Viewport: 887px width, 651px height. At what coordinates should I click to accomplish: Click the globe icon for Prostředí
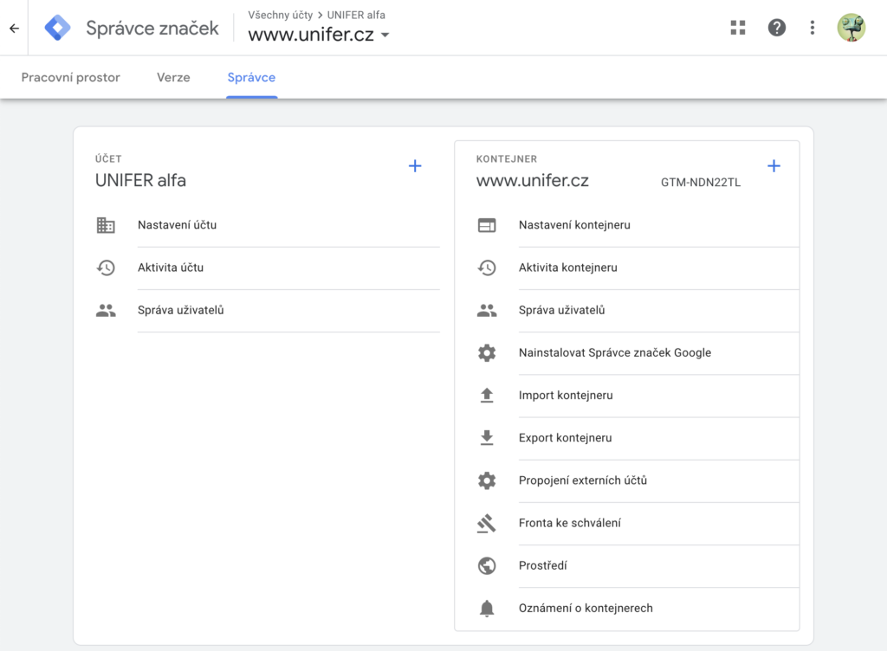[487, 565]
